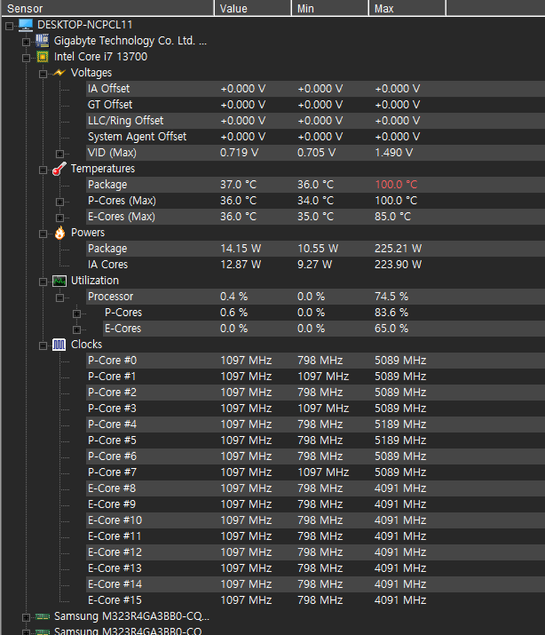The width and height of the screenshot is (545, 635).
Task: Select the E-Core #15 clock row
Action: point(315,600)
